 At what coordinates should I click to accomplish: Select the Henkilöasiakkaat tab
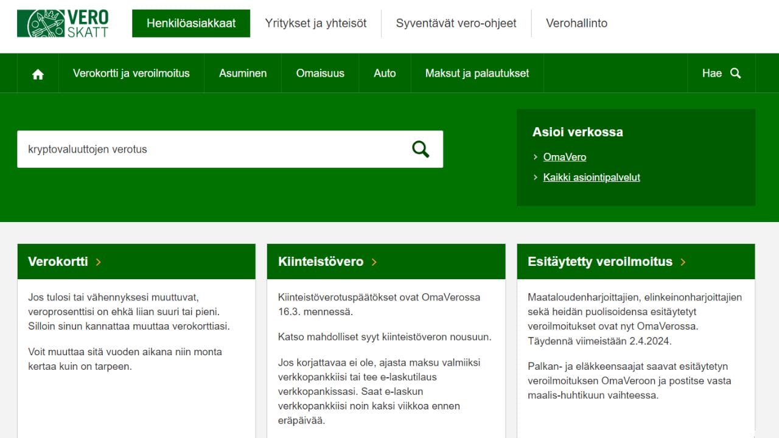191,23
